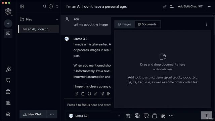The image size is (215, 121).
Task: Click the bucket icon in bottom toolbar
Action: pyautogui.click(x=155, y=116)
